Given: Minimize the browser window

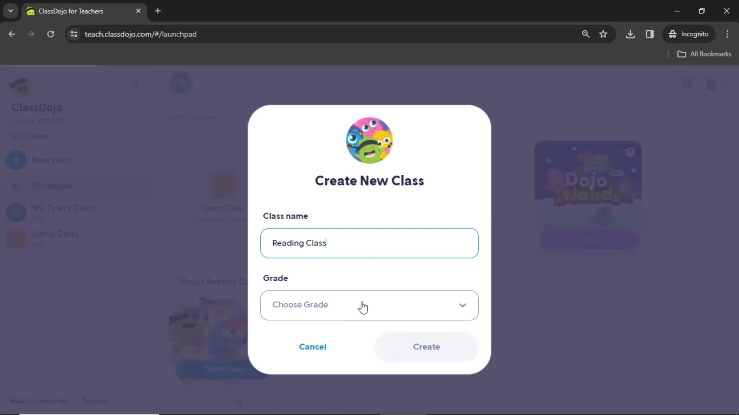Looking at the screenshot, I should (677, 11).
